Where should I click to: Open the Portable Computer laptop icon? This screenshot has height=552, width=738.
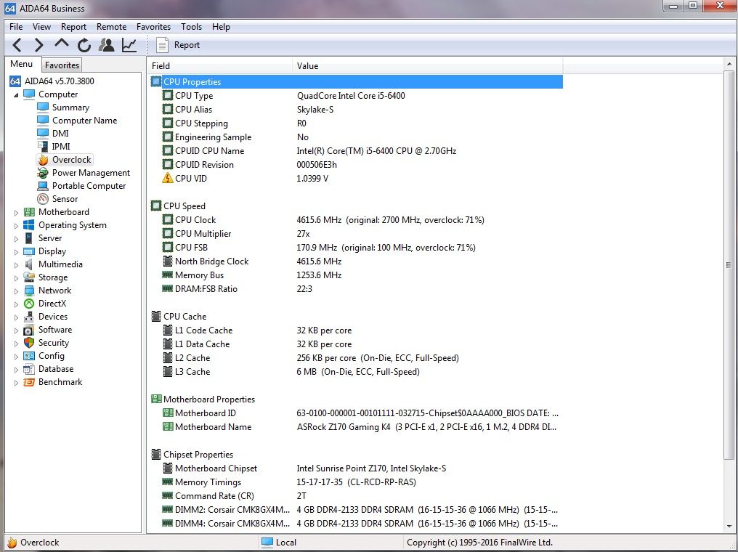43,186
